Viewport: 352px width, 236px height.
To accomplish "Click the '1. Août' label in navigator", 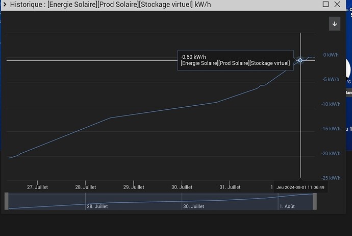I will pos(287,206).
